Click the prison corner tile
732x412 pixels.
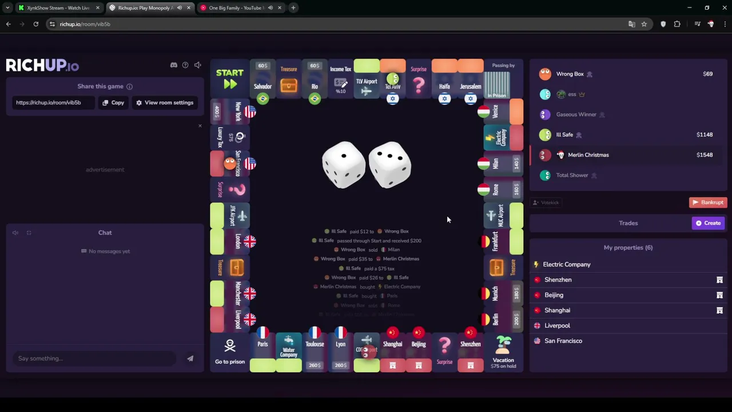(x=503, y=79)
